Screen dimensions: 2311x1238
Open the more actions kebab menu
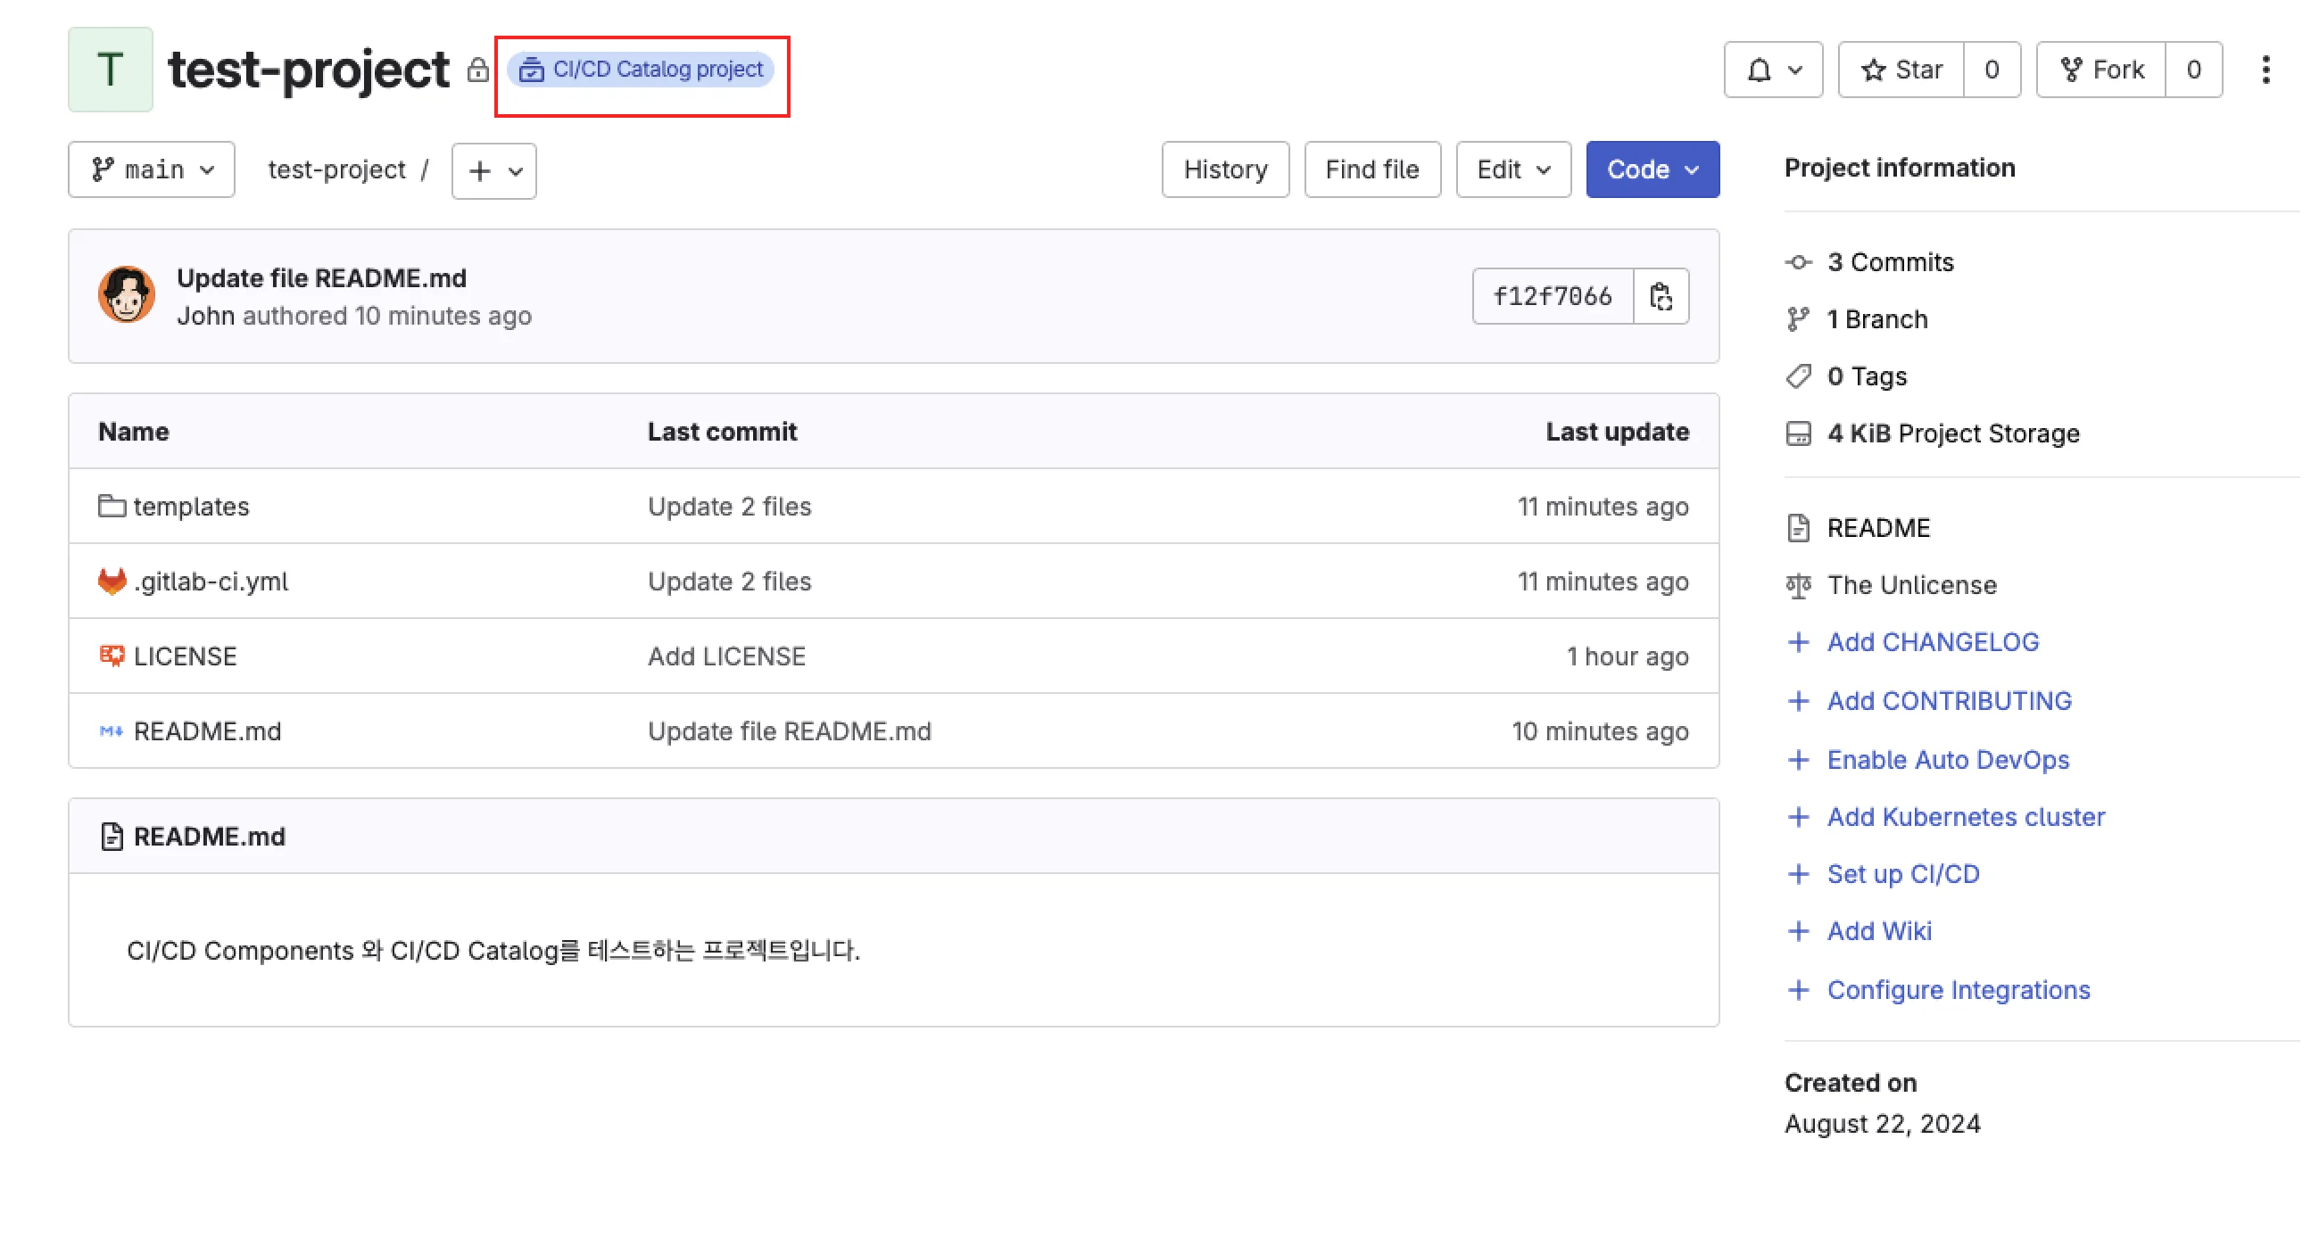[2266, 69]
